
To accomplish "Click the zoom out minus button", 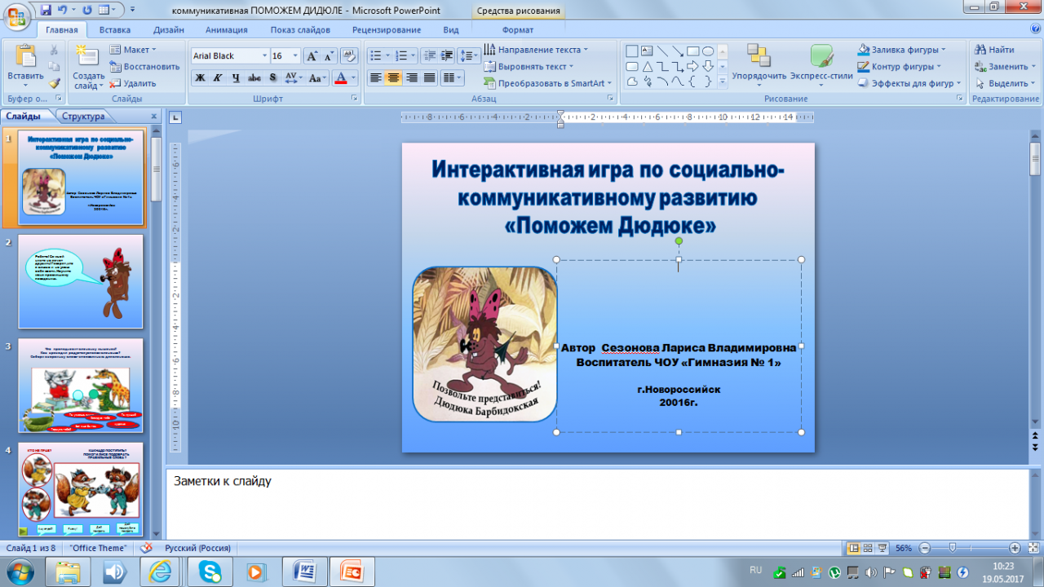I will tap(923, 548).
